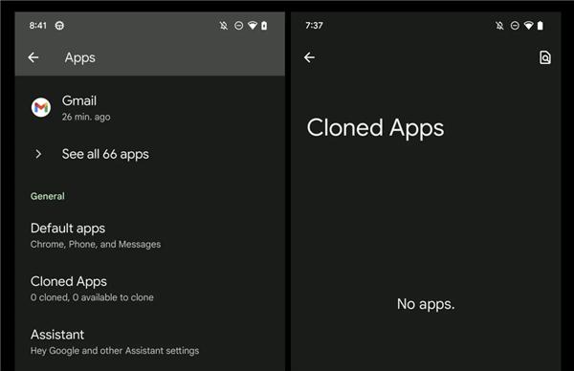Viewport: 574px width, 371px height.
Task: Go back from the Apps screen
Action: (x=33, y=57)
